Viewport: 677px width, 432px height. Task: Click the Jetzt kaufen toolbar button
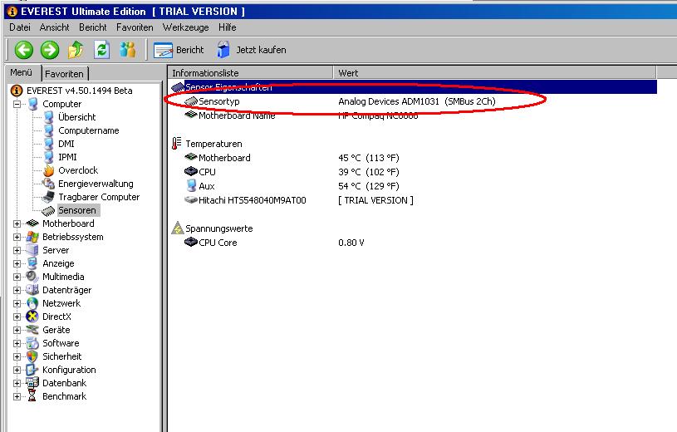point(252,50)
